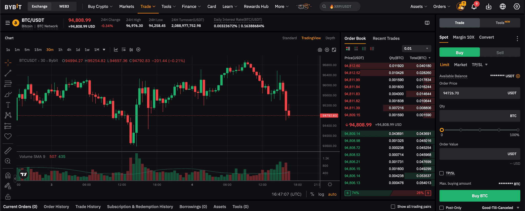Image resolution: width=525 pixels, height=211 pixels.
Task: Enable the Post-Only checkbox
Action: (x=441, y=208)
